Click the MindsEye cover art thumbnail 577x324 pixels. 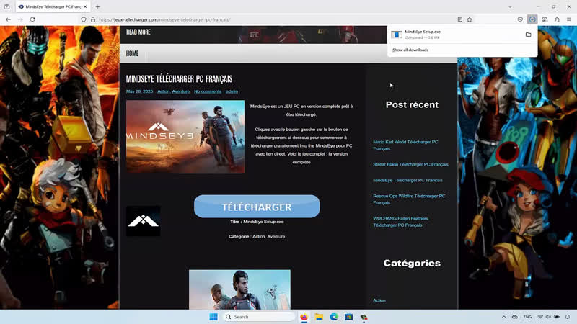click(185, 136)
